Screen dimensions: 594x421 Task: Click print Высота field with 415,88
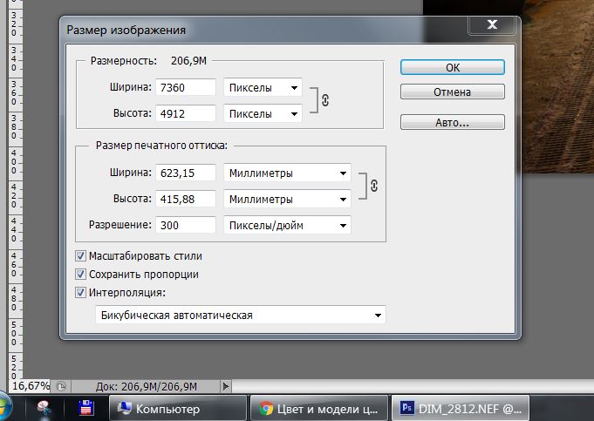(186, 199)
